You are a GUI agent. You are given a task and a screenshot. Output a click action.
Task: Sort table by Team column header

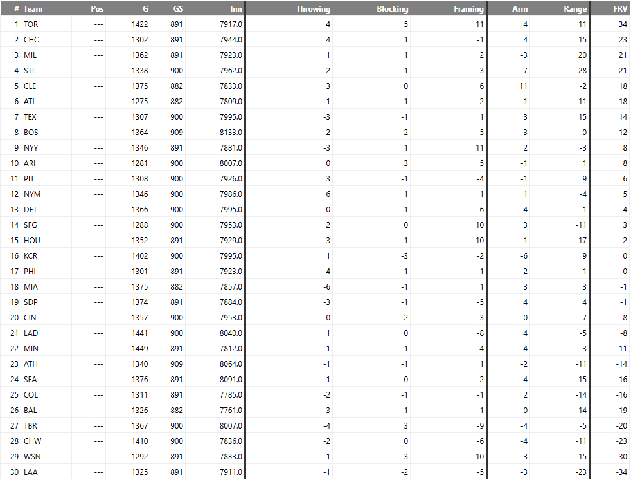33,9
